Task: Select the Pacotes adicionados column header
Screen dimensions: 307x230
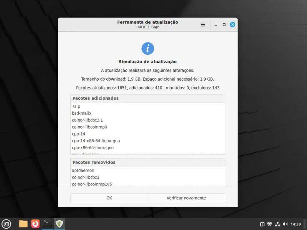Action: click(x=148, y=98)
